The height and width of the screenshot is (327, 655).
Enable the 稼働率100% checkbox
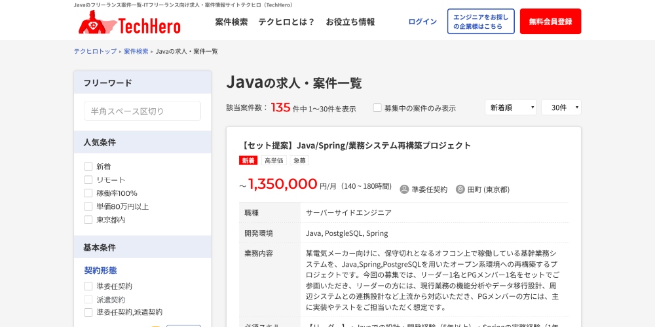coord(88,193)
